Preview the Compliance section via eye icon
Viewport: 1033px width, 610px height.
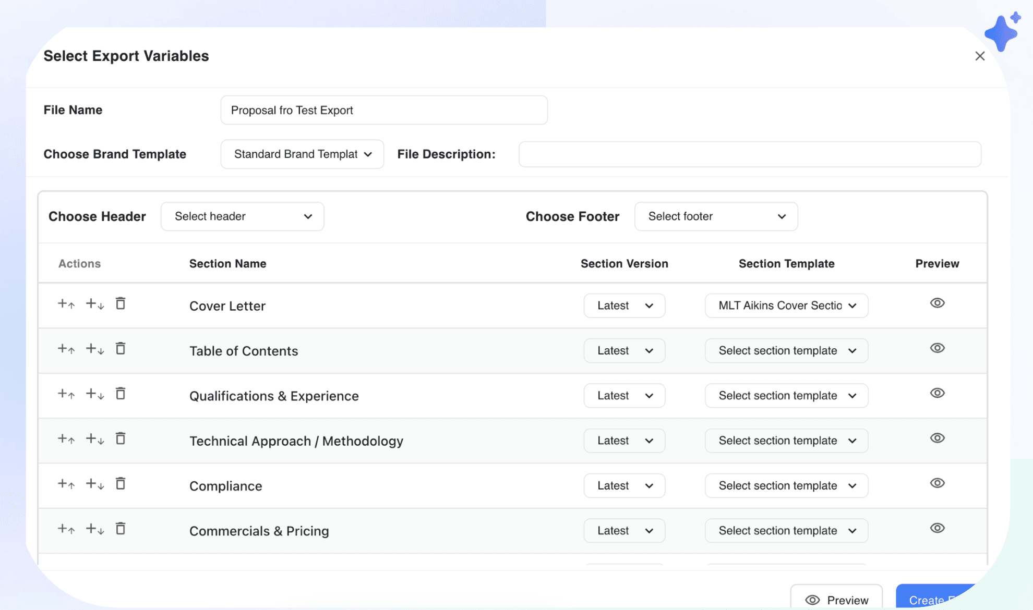click(x=937, y=483)
